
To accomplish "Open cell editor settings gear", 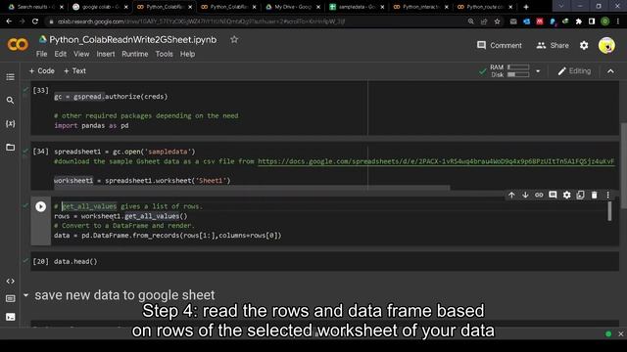I will point(566,195).
